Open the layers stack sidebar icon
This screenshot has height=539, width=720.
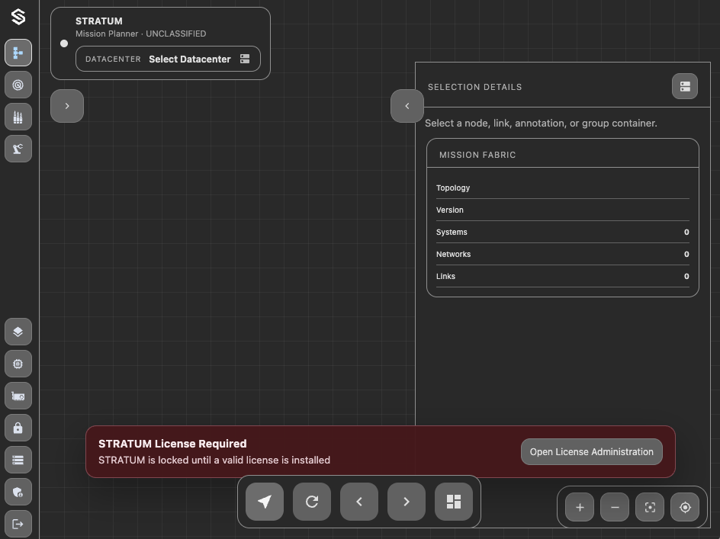18,332
